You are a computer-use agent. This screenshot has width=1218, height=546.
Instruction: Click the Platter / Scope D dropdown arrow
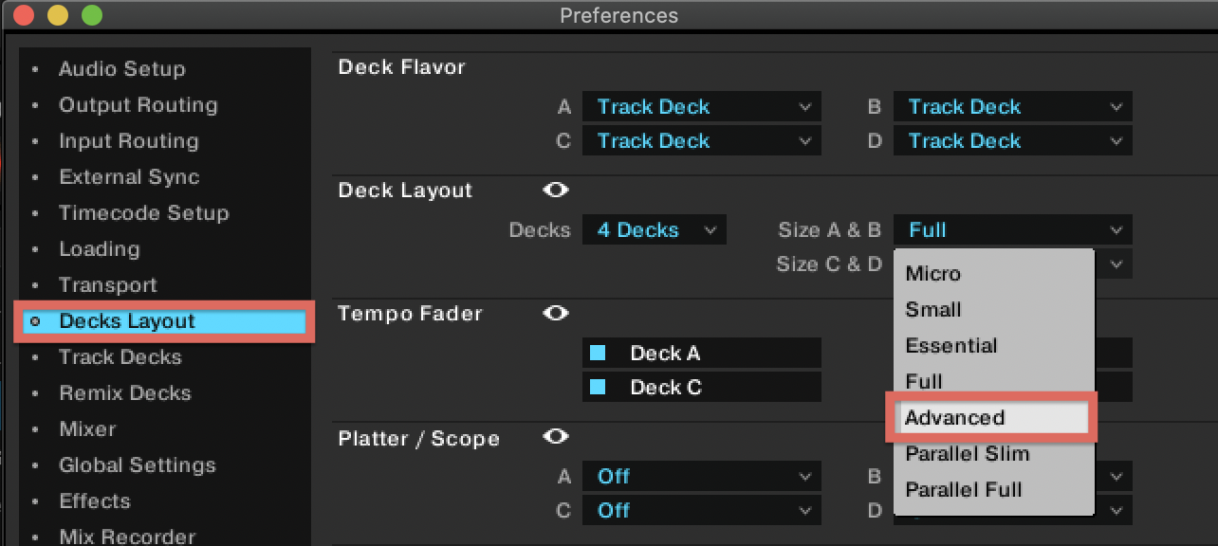tap(1116, 511)
